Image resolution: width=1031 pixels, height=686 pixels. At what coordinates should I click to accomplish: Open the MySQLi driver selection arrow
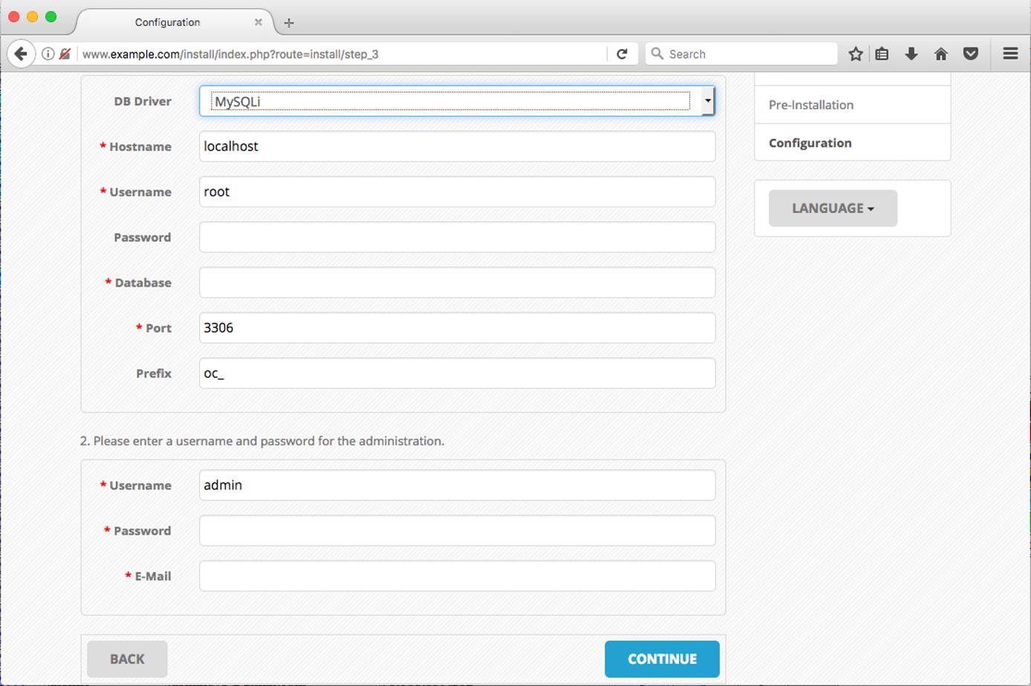coord(708,100)
